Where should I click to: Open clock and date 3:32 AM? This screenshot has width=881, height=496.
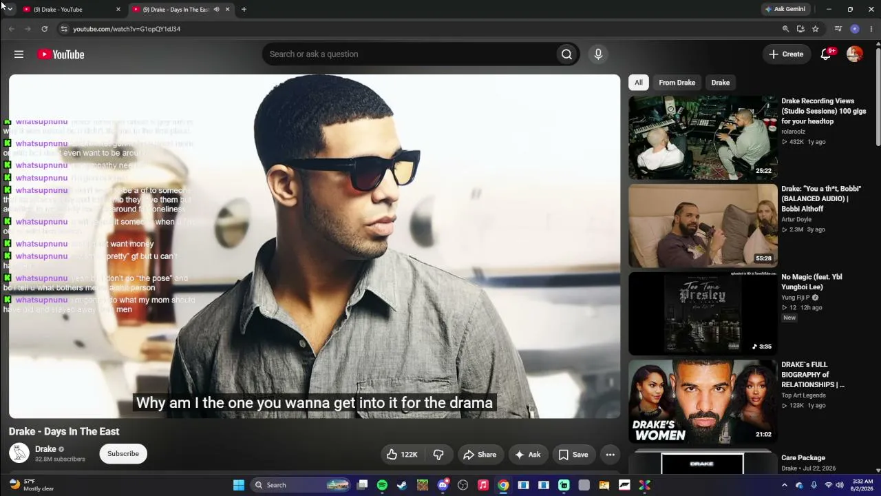point(862,485)
